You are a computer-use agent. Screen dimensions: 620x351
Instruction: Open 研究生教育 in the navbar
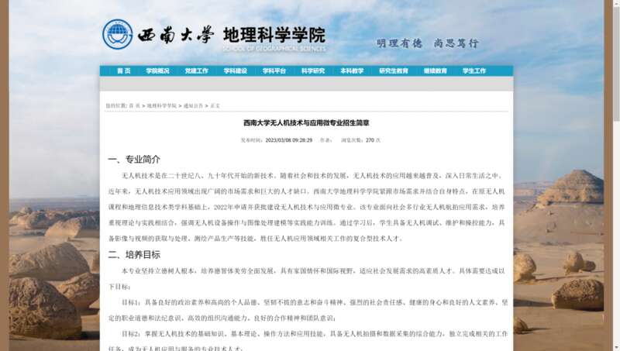pos(393,71)
